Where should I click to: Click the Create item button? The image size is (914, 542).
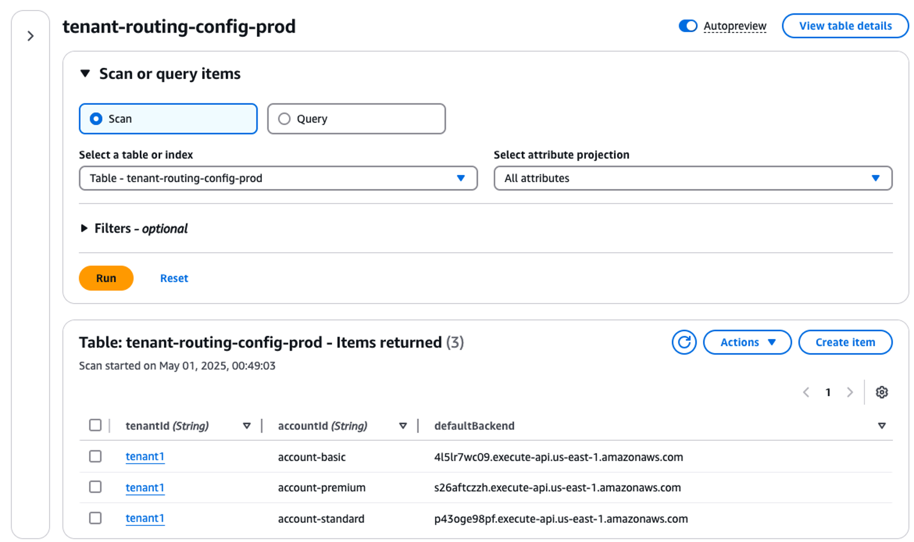pyautogui.click(x=845, y=342)
